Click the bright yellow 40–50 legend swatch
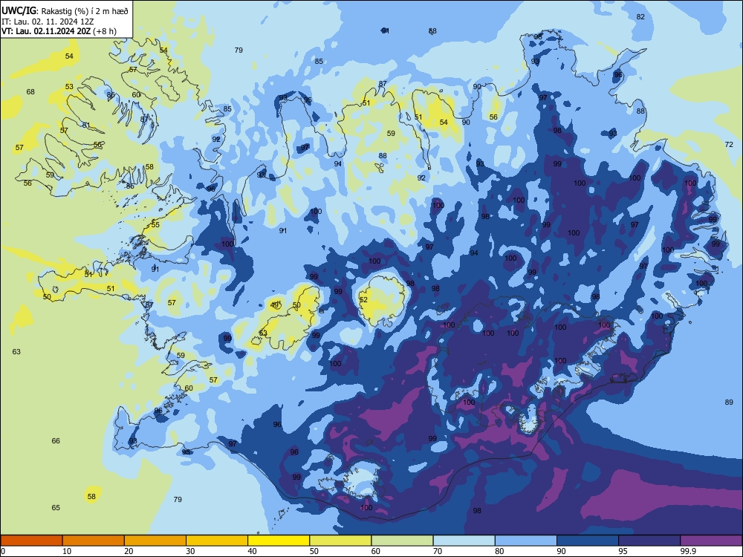743x557 pixels. (279, 541)
